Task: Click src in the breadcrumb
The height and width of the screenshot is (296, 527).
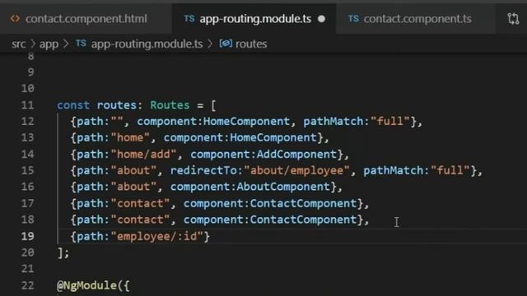Action: pyautogui.click(x=18, y=44)
